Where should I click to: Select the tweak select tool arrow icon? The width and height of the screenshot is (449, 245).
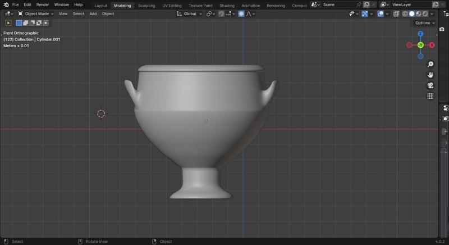coord(8,23)
